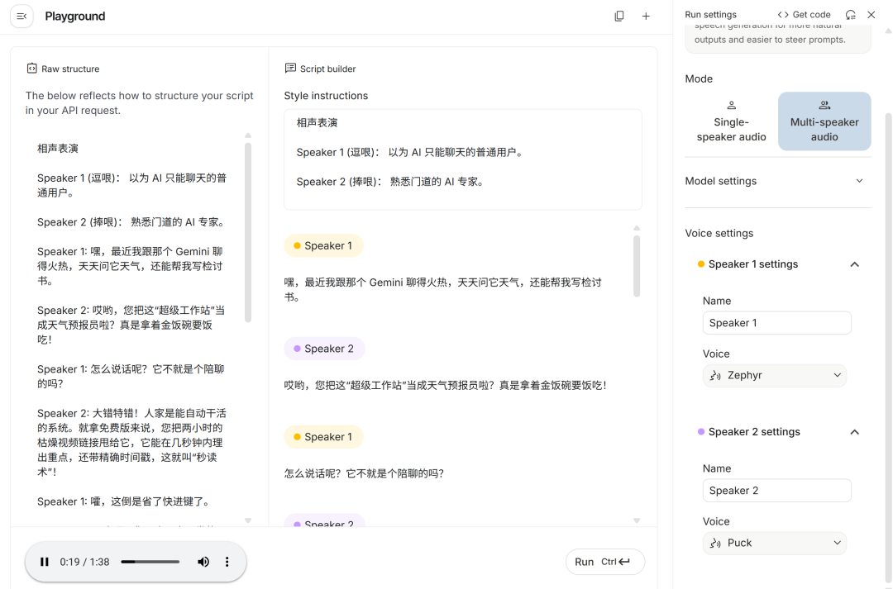This screenshot has width=893, height=589.
Task: Click the Script builder icon
Action: point(290,69)
